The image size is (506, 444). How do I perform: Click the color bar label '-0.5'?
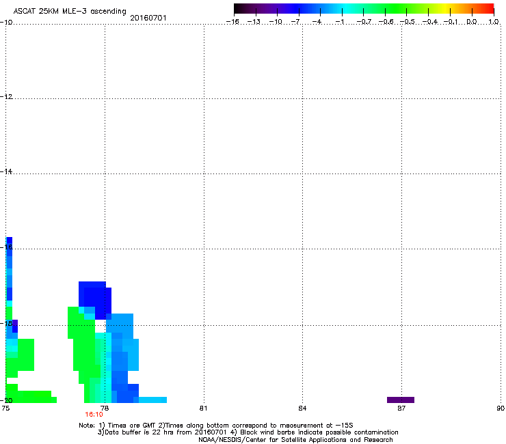pyautogui.click(x=407, y=22)
